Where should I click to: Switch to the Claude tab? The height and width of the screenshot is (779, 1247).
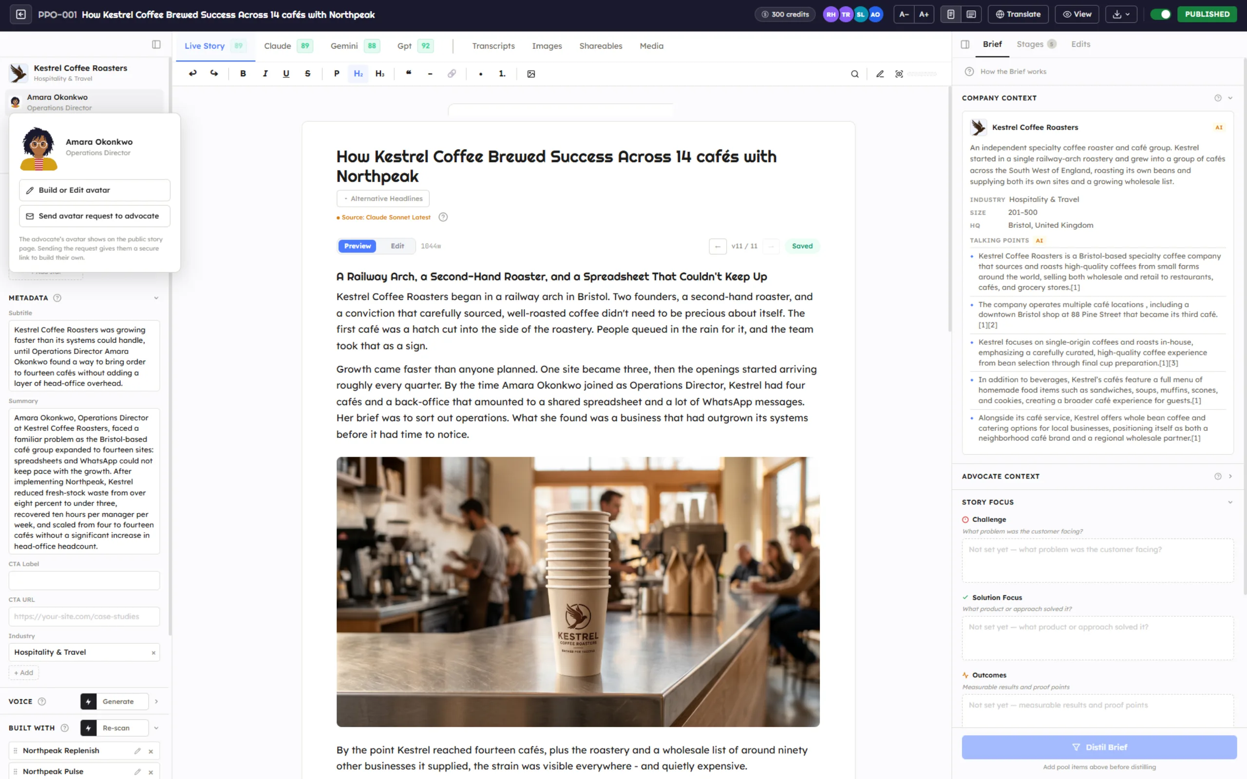click(287, 46)
